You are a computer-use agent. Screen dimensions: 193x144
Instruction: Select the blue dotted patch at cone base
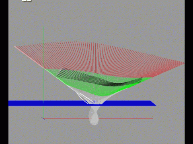(x=95, y=102)
